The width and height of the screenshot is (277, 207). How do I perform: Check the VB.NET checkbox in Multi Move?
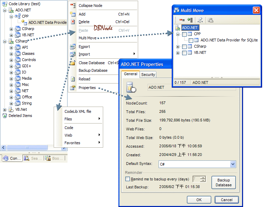184,53
